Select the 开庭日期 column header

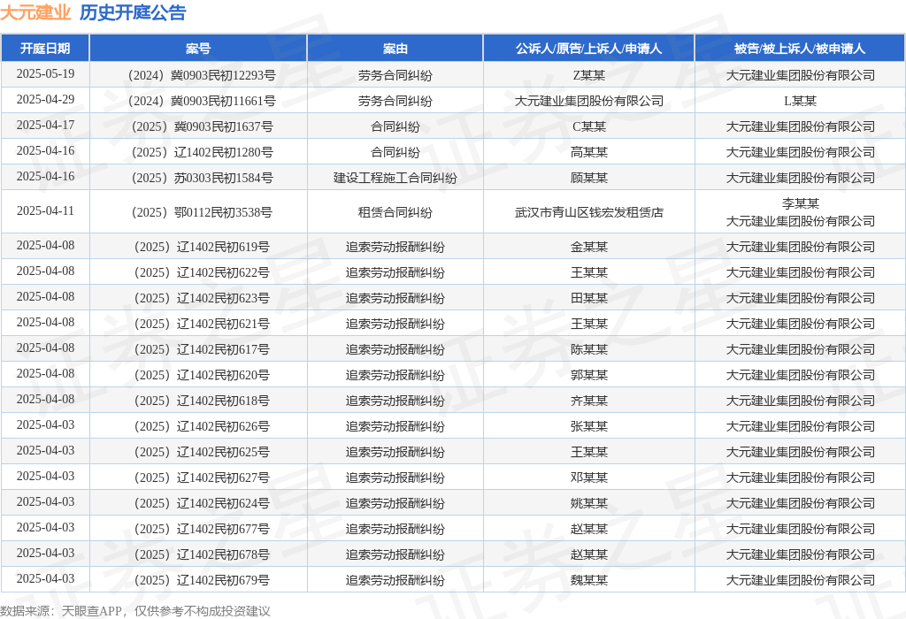pyautogui.click(x=45, y=49)
